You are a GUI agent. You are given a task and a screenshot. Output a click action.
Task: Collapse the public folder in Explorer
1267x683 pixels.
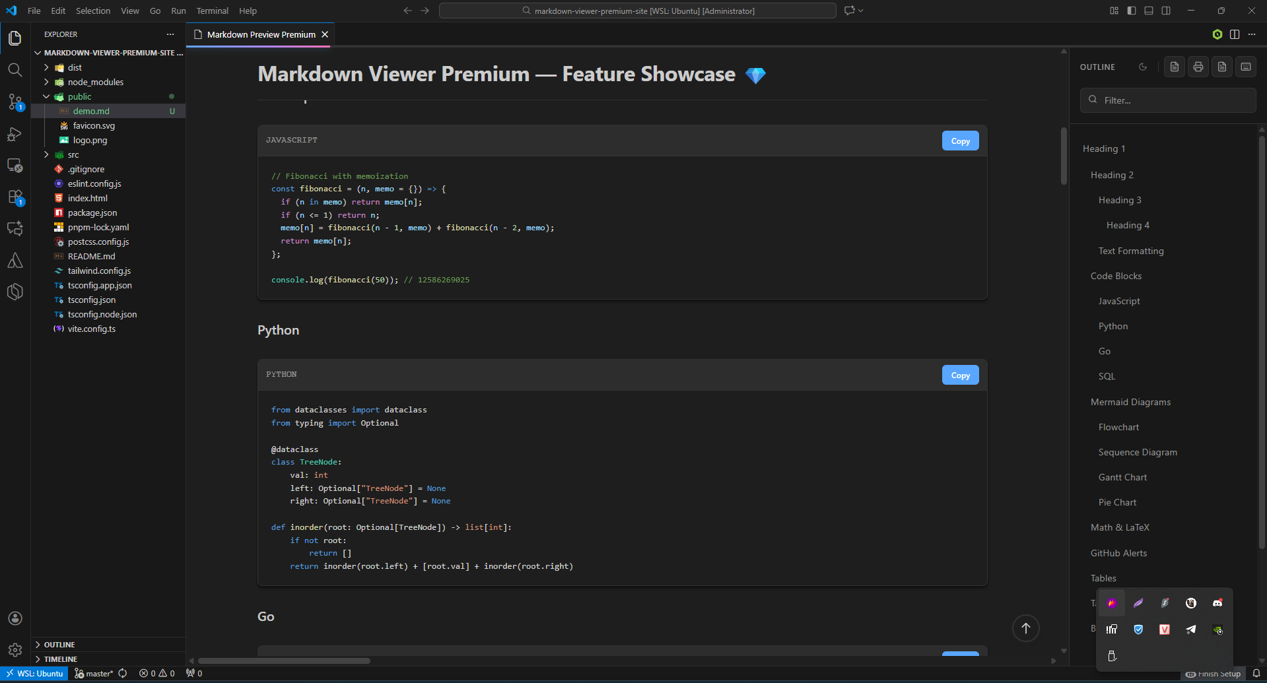(x=46, y=96)
